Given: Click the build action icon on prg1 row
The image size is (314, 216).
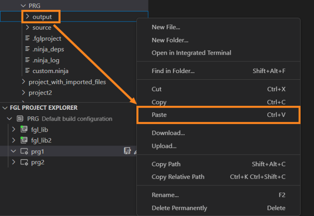Looking at the screenshot, I should tap(127, 151).
